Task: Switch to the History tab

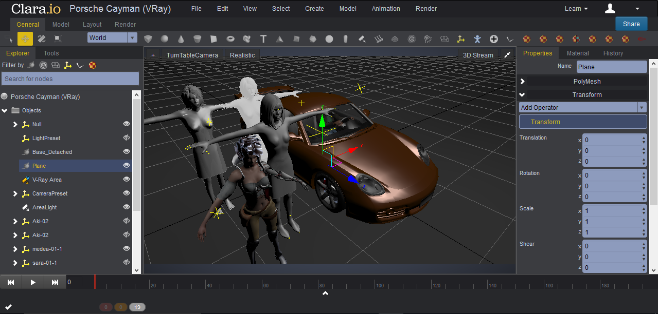Action: [x=613, y=53]
